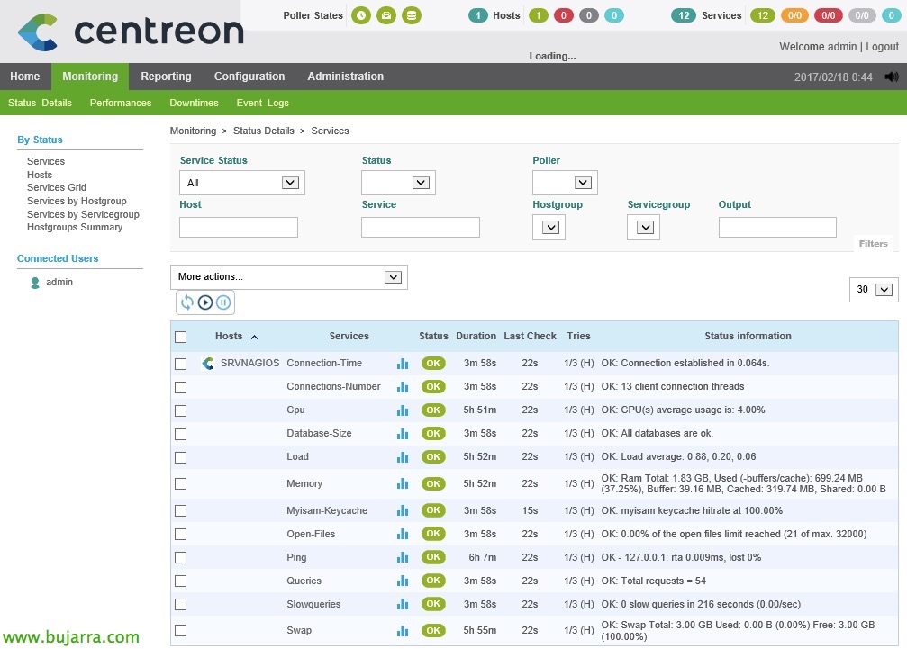The width and height of the screenshot is (907, 649).
Task: Sort the table by Hosts column header
Action: pyautogui.click(x=229, y=337)
